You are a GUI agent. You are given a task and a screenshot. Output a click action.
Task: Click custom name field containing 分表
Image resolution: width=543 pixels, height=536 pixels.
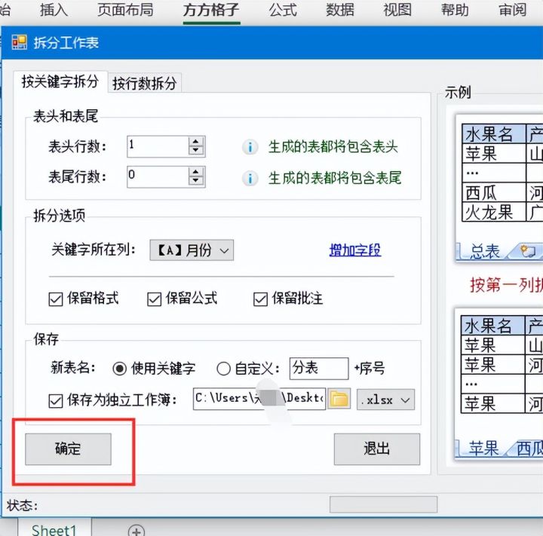pyautogui.click(x=319, y=369)
